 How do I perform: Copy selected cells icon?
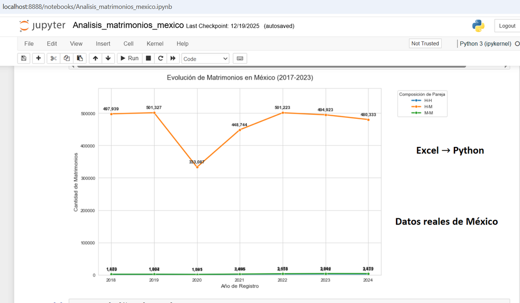click(67, 58)
